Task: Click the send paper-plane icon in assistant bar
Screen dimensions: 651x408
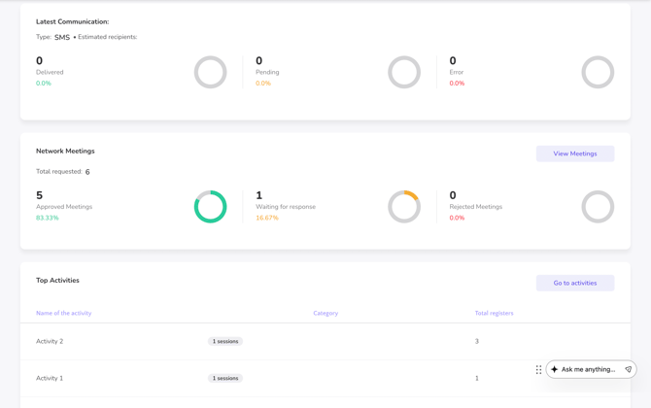Action: [x=628, y=369]
